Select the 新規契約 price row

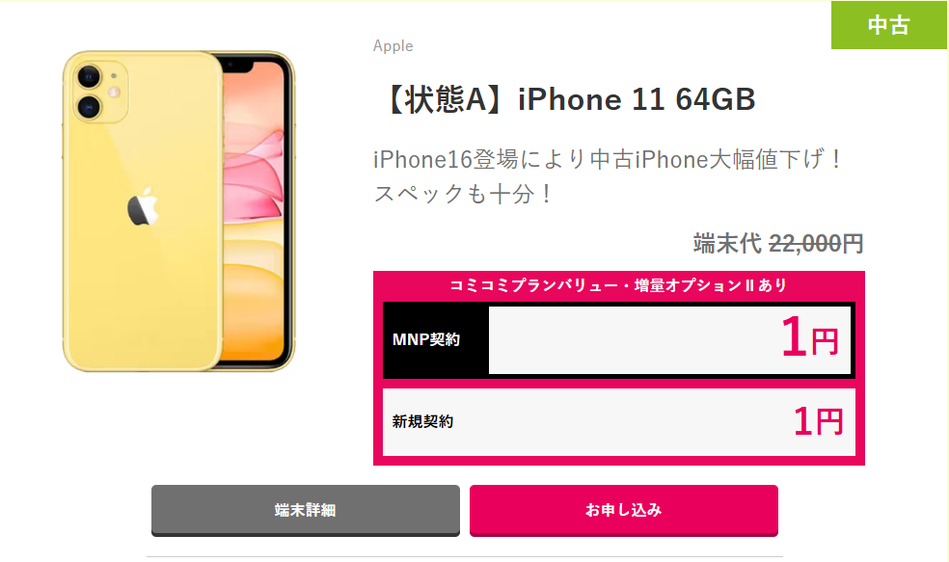[618, 421]
